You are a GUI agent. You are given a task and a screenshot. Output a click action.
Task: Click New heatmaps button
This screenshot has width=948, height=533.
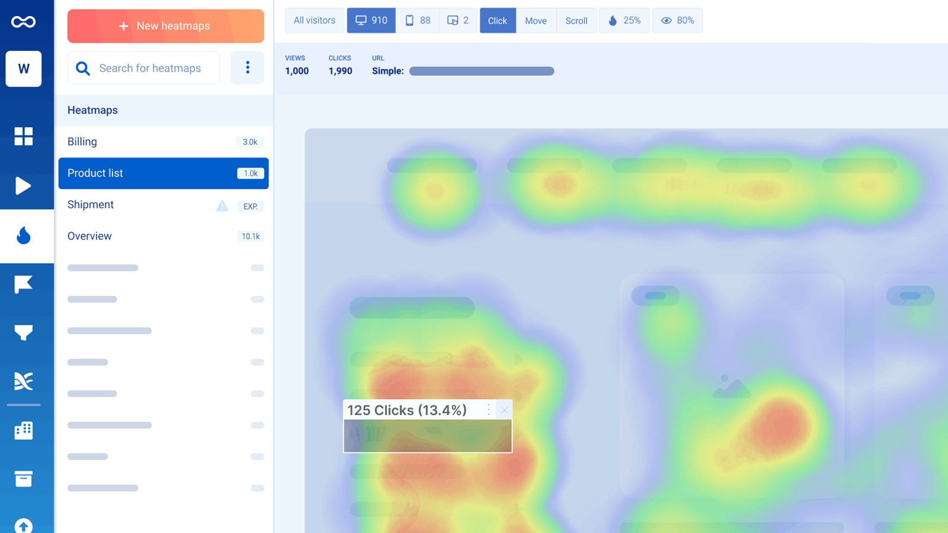[166, 26]
